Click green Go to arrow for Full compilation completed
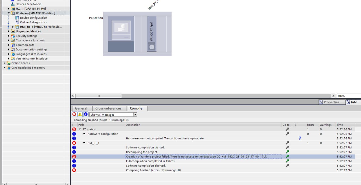Screen dimensions: 361x185 click(287, 161)
